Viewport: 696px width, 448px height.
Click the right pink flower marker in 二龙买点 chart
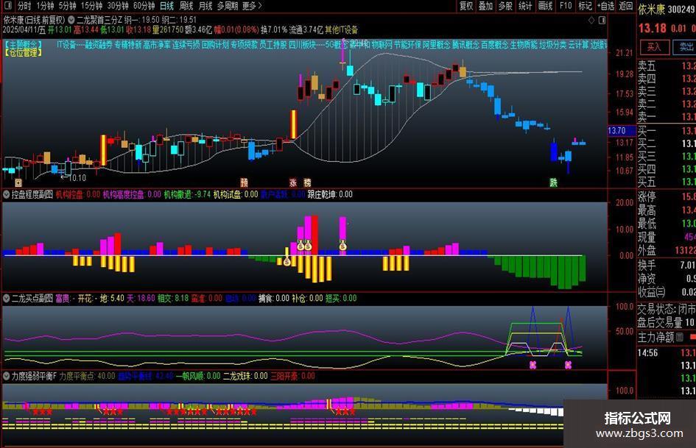click(x=568, y=365)
